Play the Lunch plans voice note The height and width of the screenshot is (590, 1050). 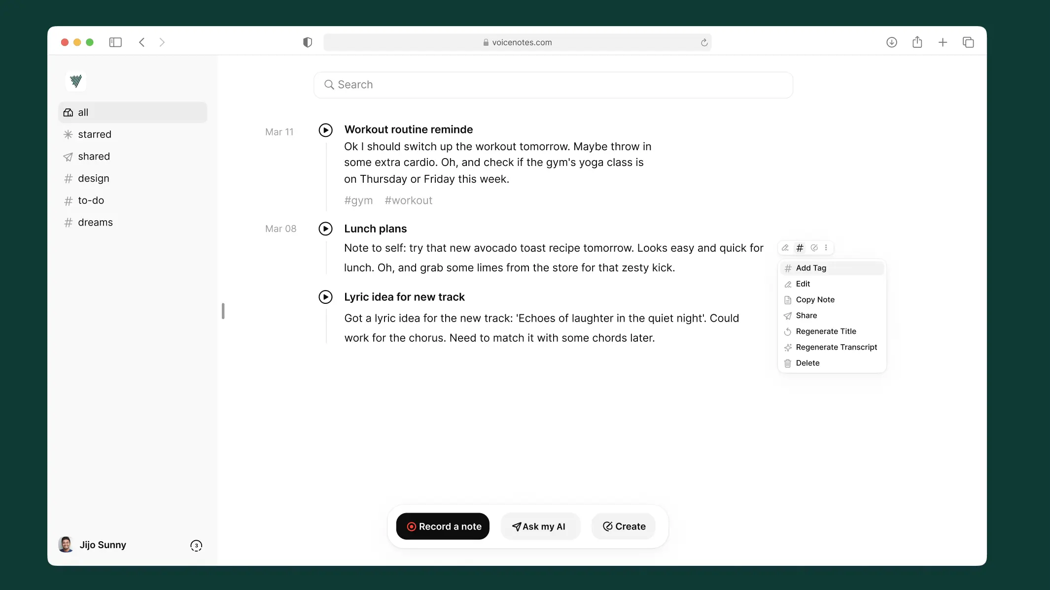325,229
